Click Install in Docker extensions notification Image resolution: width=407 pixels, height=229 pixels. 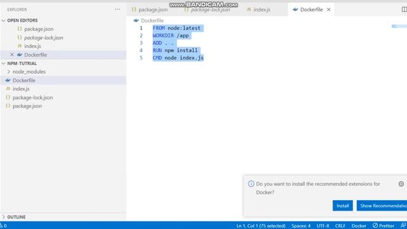tap(343, 205)
